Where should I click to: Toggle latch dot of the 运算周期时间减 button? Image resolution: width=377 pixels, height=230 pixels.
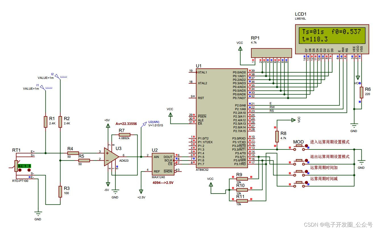306,183
